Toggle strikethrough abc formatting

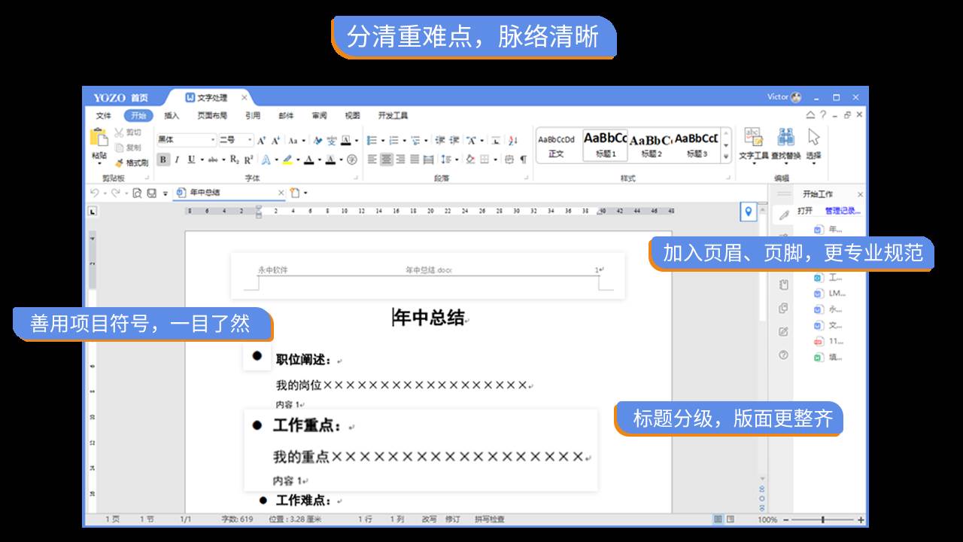coord(212,160)
